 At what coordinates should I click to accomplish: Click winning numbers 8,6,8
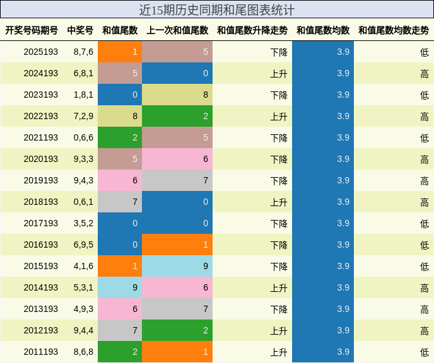click(83, 352)
